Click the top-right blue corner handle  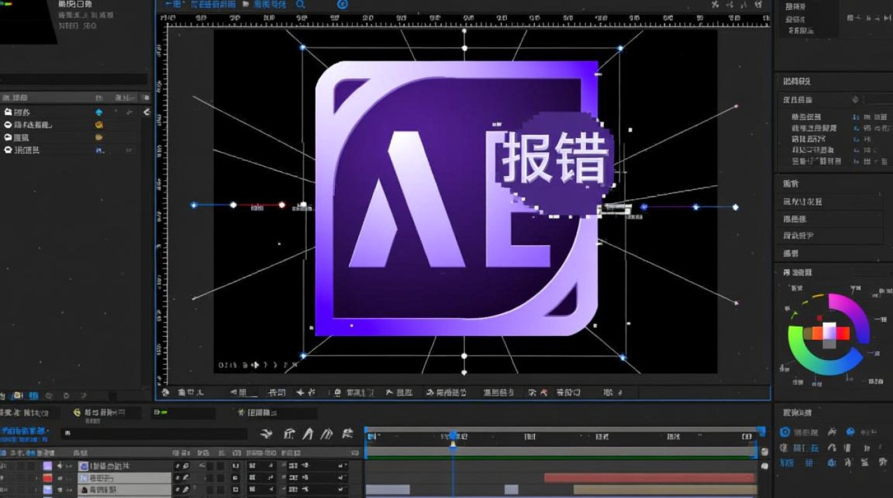pyautogui.click(x=621, y=48)
